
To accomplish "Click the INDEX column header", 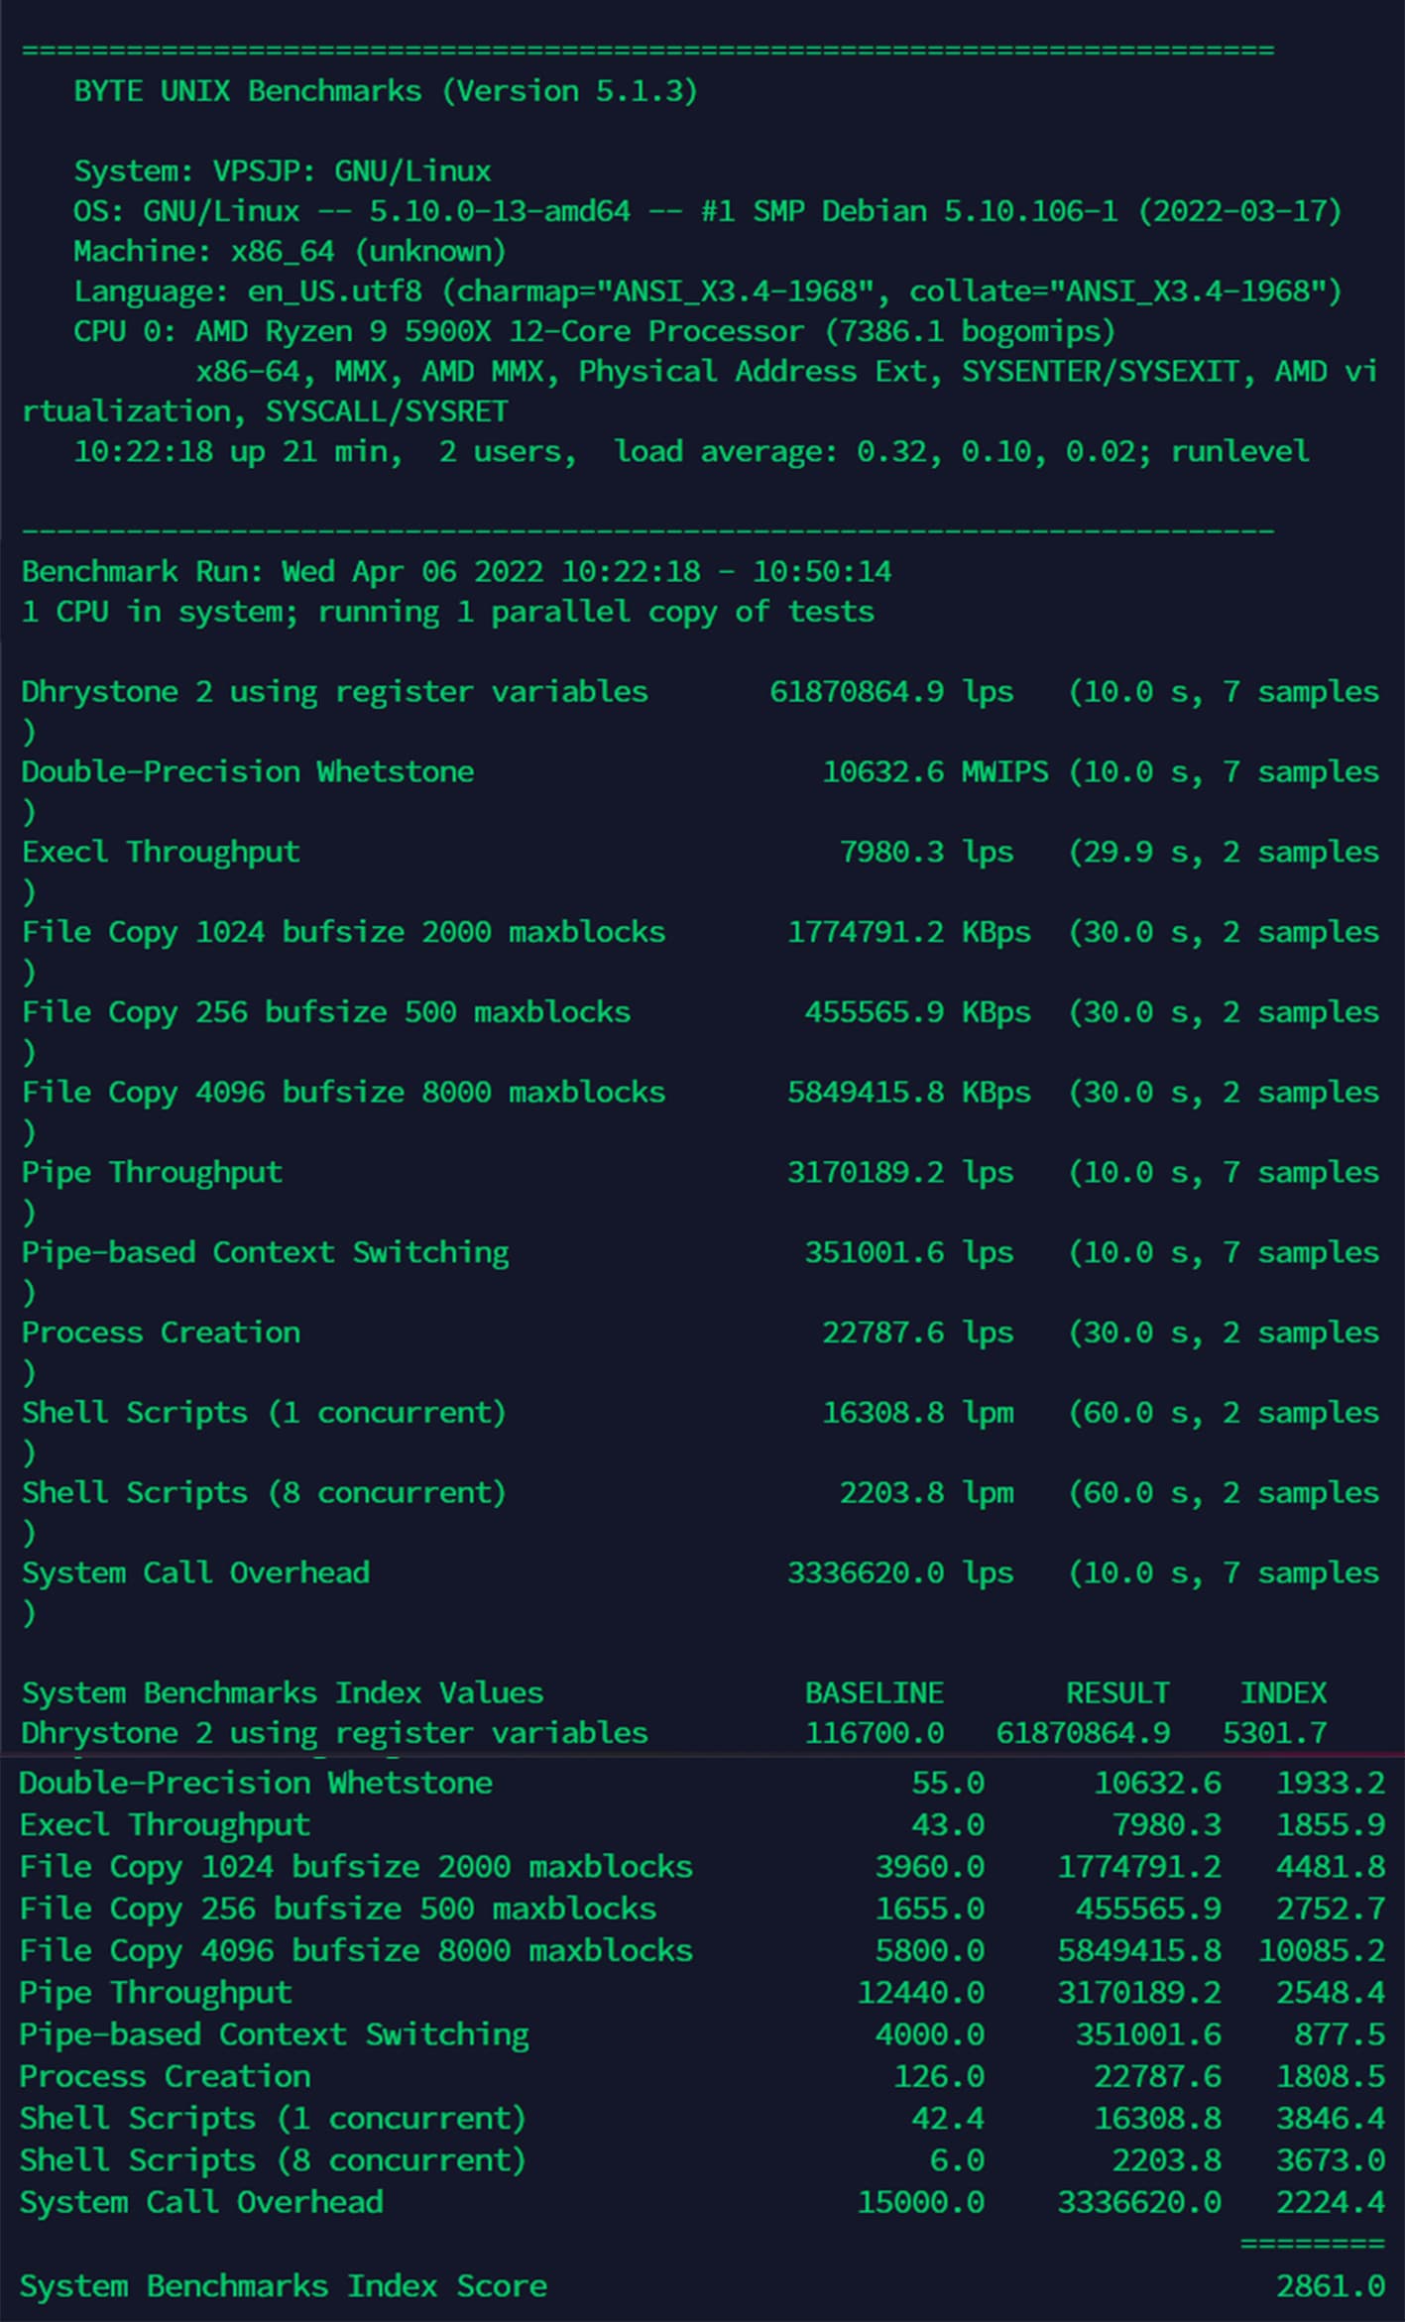I will (x=1283, y=1693).
